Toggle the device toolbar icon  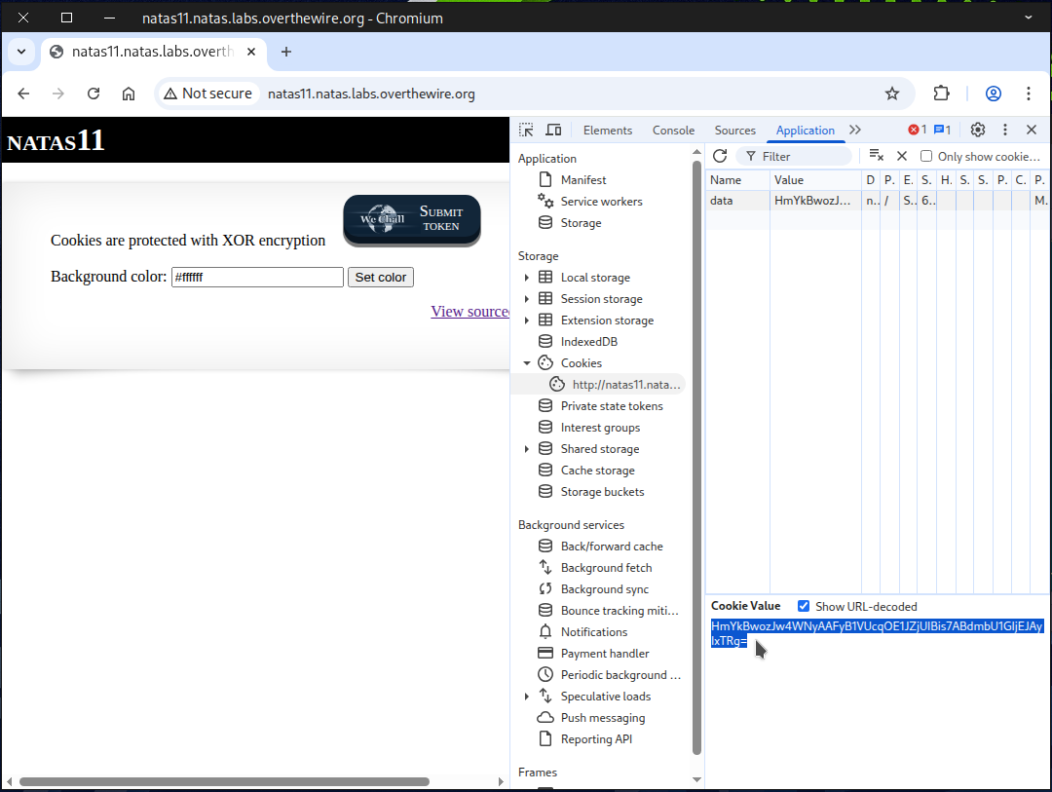pos(553,130)
